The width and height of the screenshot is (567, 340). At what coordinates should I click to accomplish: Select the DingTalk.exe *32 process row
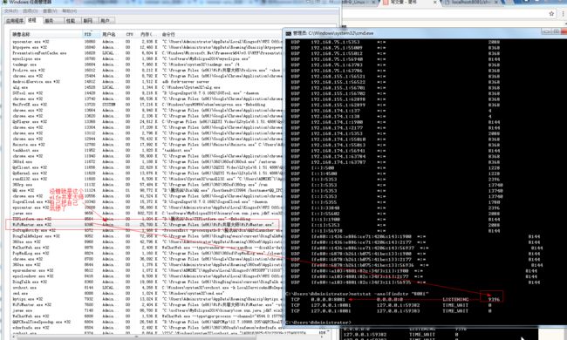[x=146, y=282]
